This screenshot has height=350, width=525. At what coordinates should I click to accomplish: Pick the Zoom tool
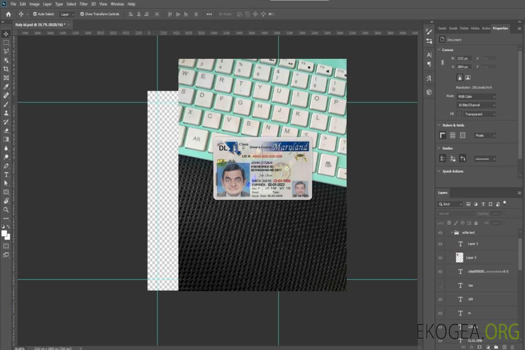[x=6, y=210]
